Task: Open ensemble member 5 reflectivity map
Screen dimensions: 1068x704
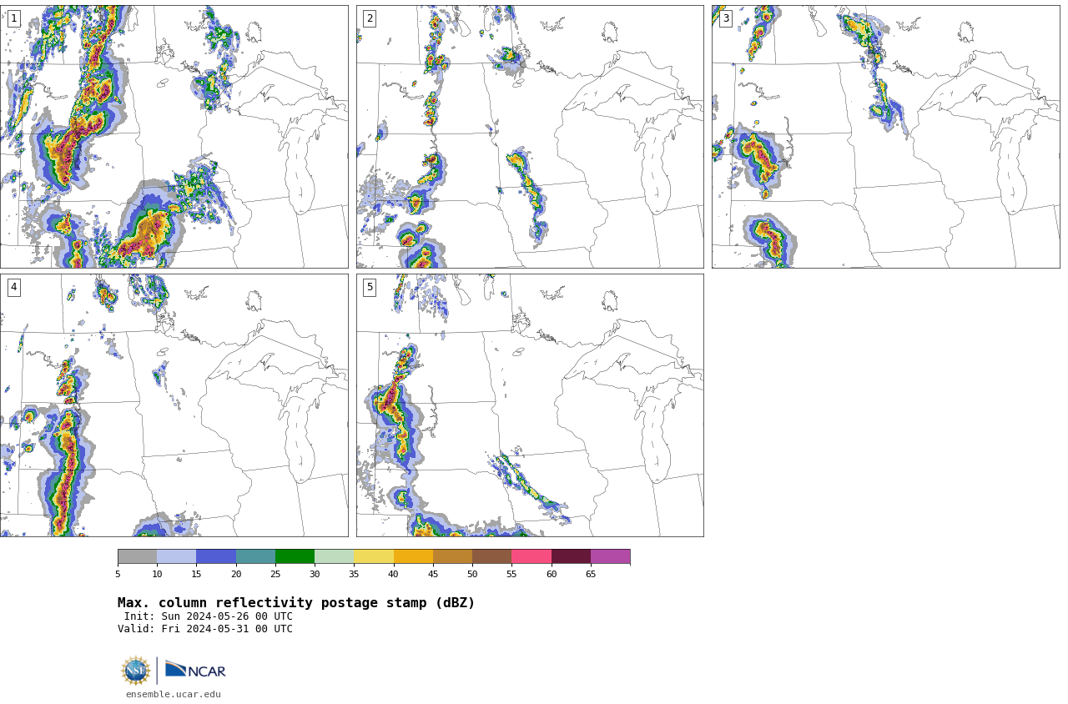Action: (x=530, y=405)
